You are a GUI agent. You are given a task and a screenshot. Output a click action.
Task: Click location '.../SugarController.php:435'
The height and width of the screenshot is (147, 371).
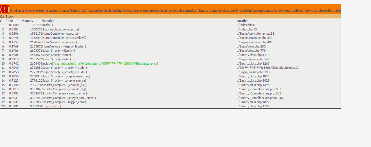click(255, 42)
